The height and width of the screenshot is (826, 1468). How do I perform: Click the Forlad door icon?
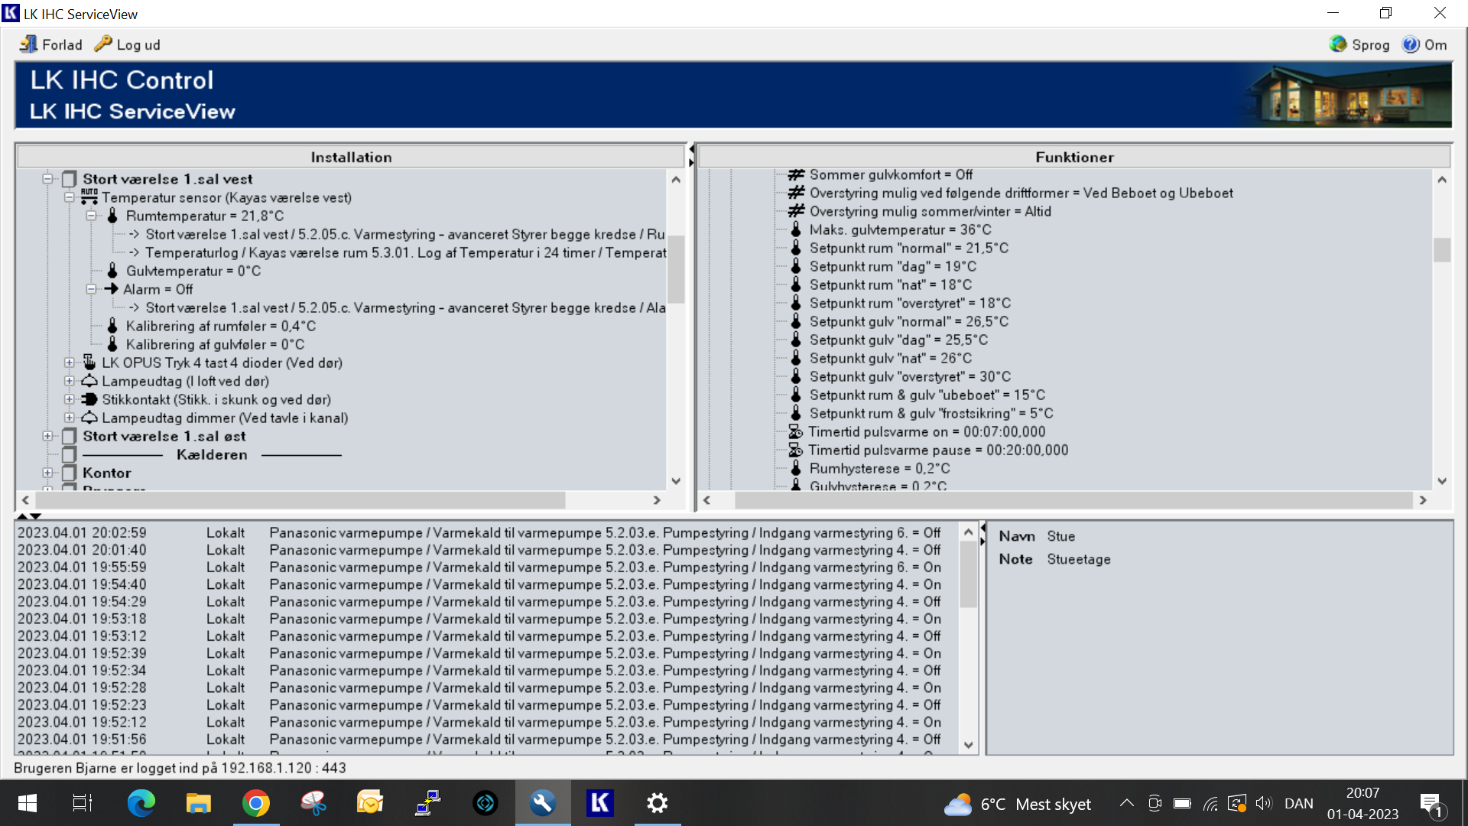[x=28, y=44]
